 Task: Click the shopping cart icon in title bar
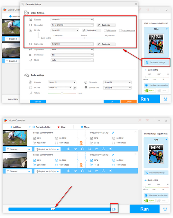click(147, 120)
